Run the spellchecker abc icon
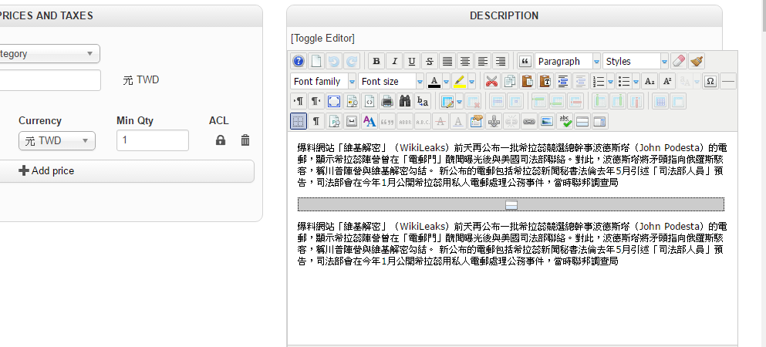 pos(565,121)
